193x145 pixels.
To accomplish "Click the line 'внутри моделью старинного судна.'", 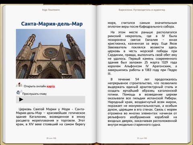I will click(134, 124).
